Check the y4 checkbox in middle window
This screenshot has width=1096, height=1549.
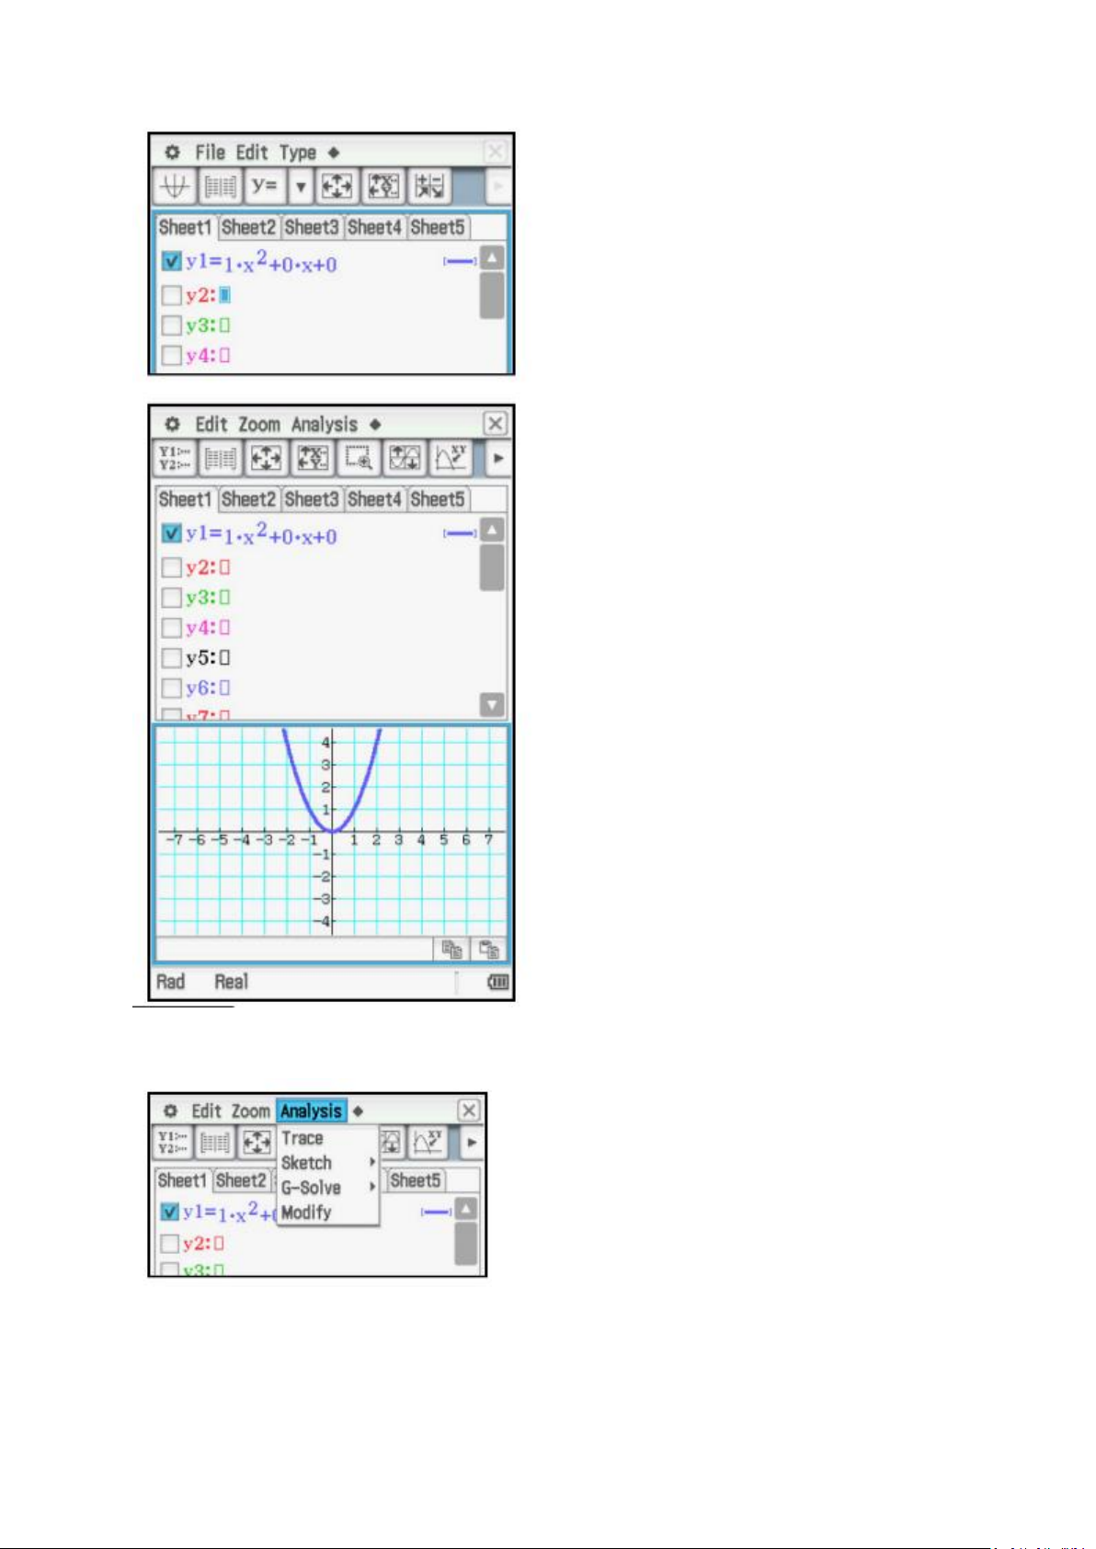pos(171,628)
